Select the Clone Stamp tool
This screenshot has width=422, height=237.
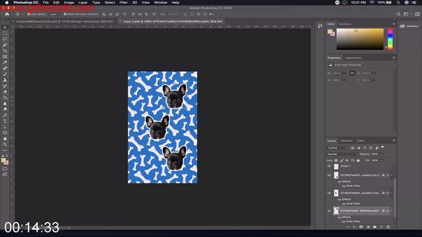click(5, 80)
